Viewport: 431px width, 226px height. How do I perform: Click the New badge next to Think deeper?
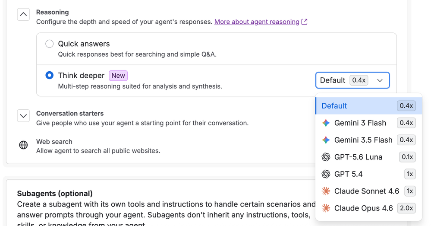(x=118, y=76)
